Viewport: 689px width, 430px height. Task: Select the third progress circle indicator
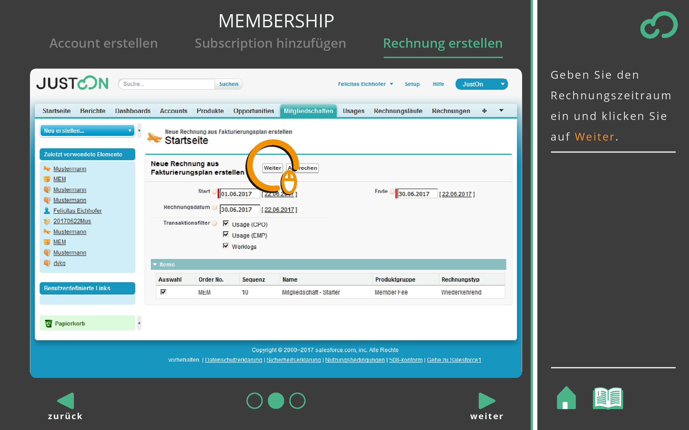pyautogui.click(x=297, y=401)
